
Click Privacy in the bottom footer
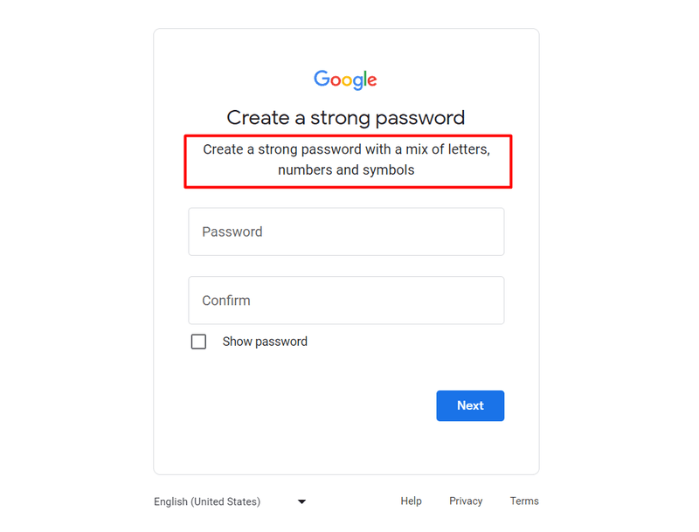466,501
